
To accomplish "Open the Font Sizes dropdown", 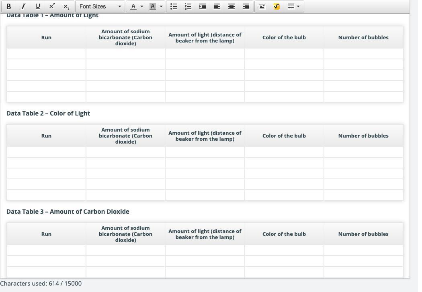I will click(x=100, y=6).
